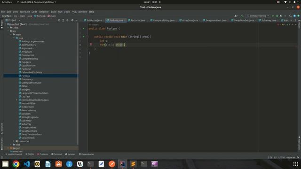Viewport: 301px width, 169px height.
Task: Collapse the java folder
Action: tap(14, 38)
